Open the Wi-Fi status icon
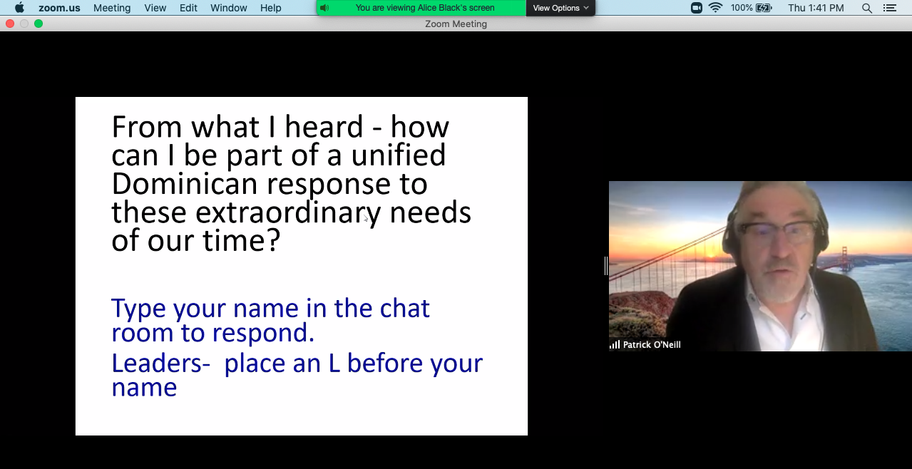The height and width of the screenshot is (469, 912). (x=715, y=8)
